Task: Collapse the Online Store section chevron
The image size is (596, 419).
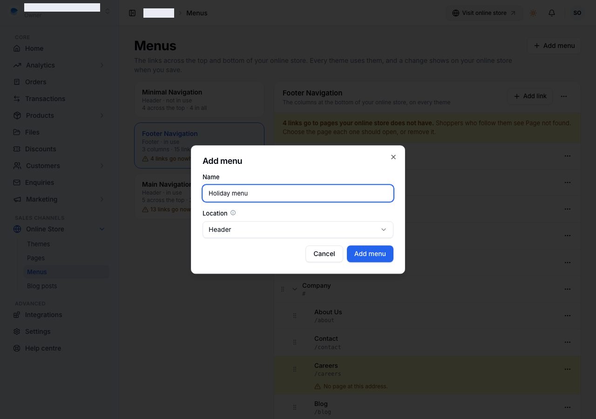Action: (102, 229)
